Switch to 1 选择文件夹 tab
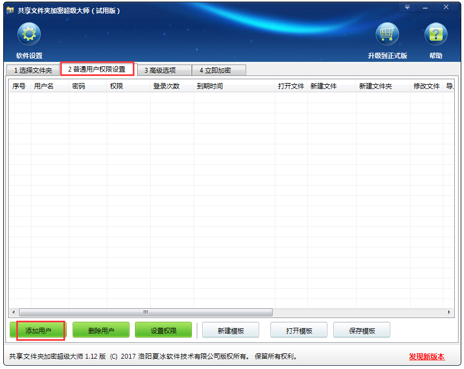The width and height of the screenshot is (464, 369). click(x=33, y=70)
